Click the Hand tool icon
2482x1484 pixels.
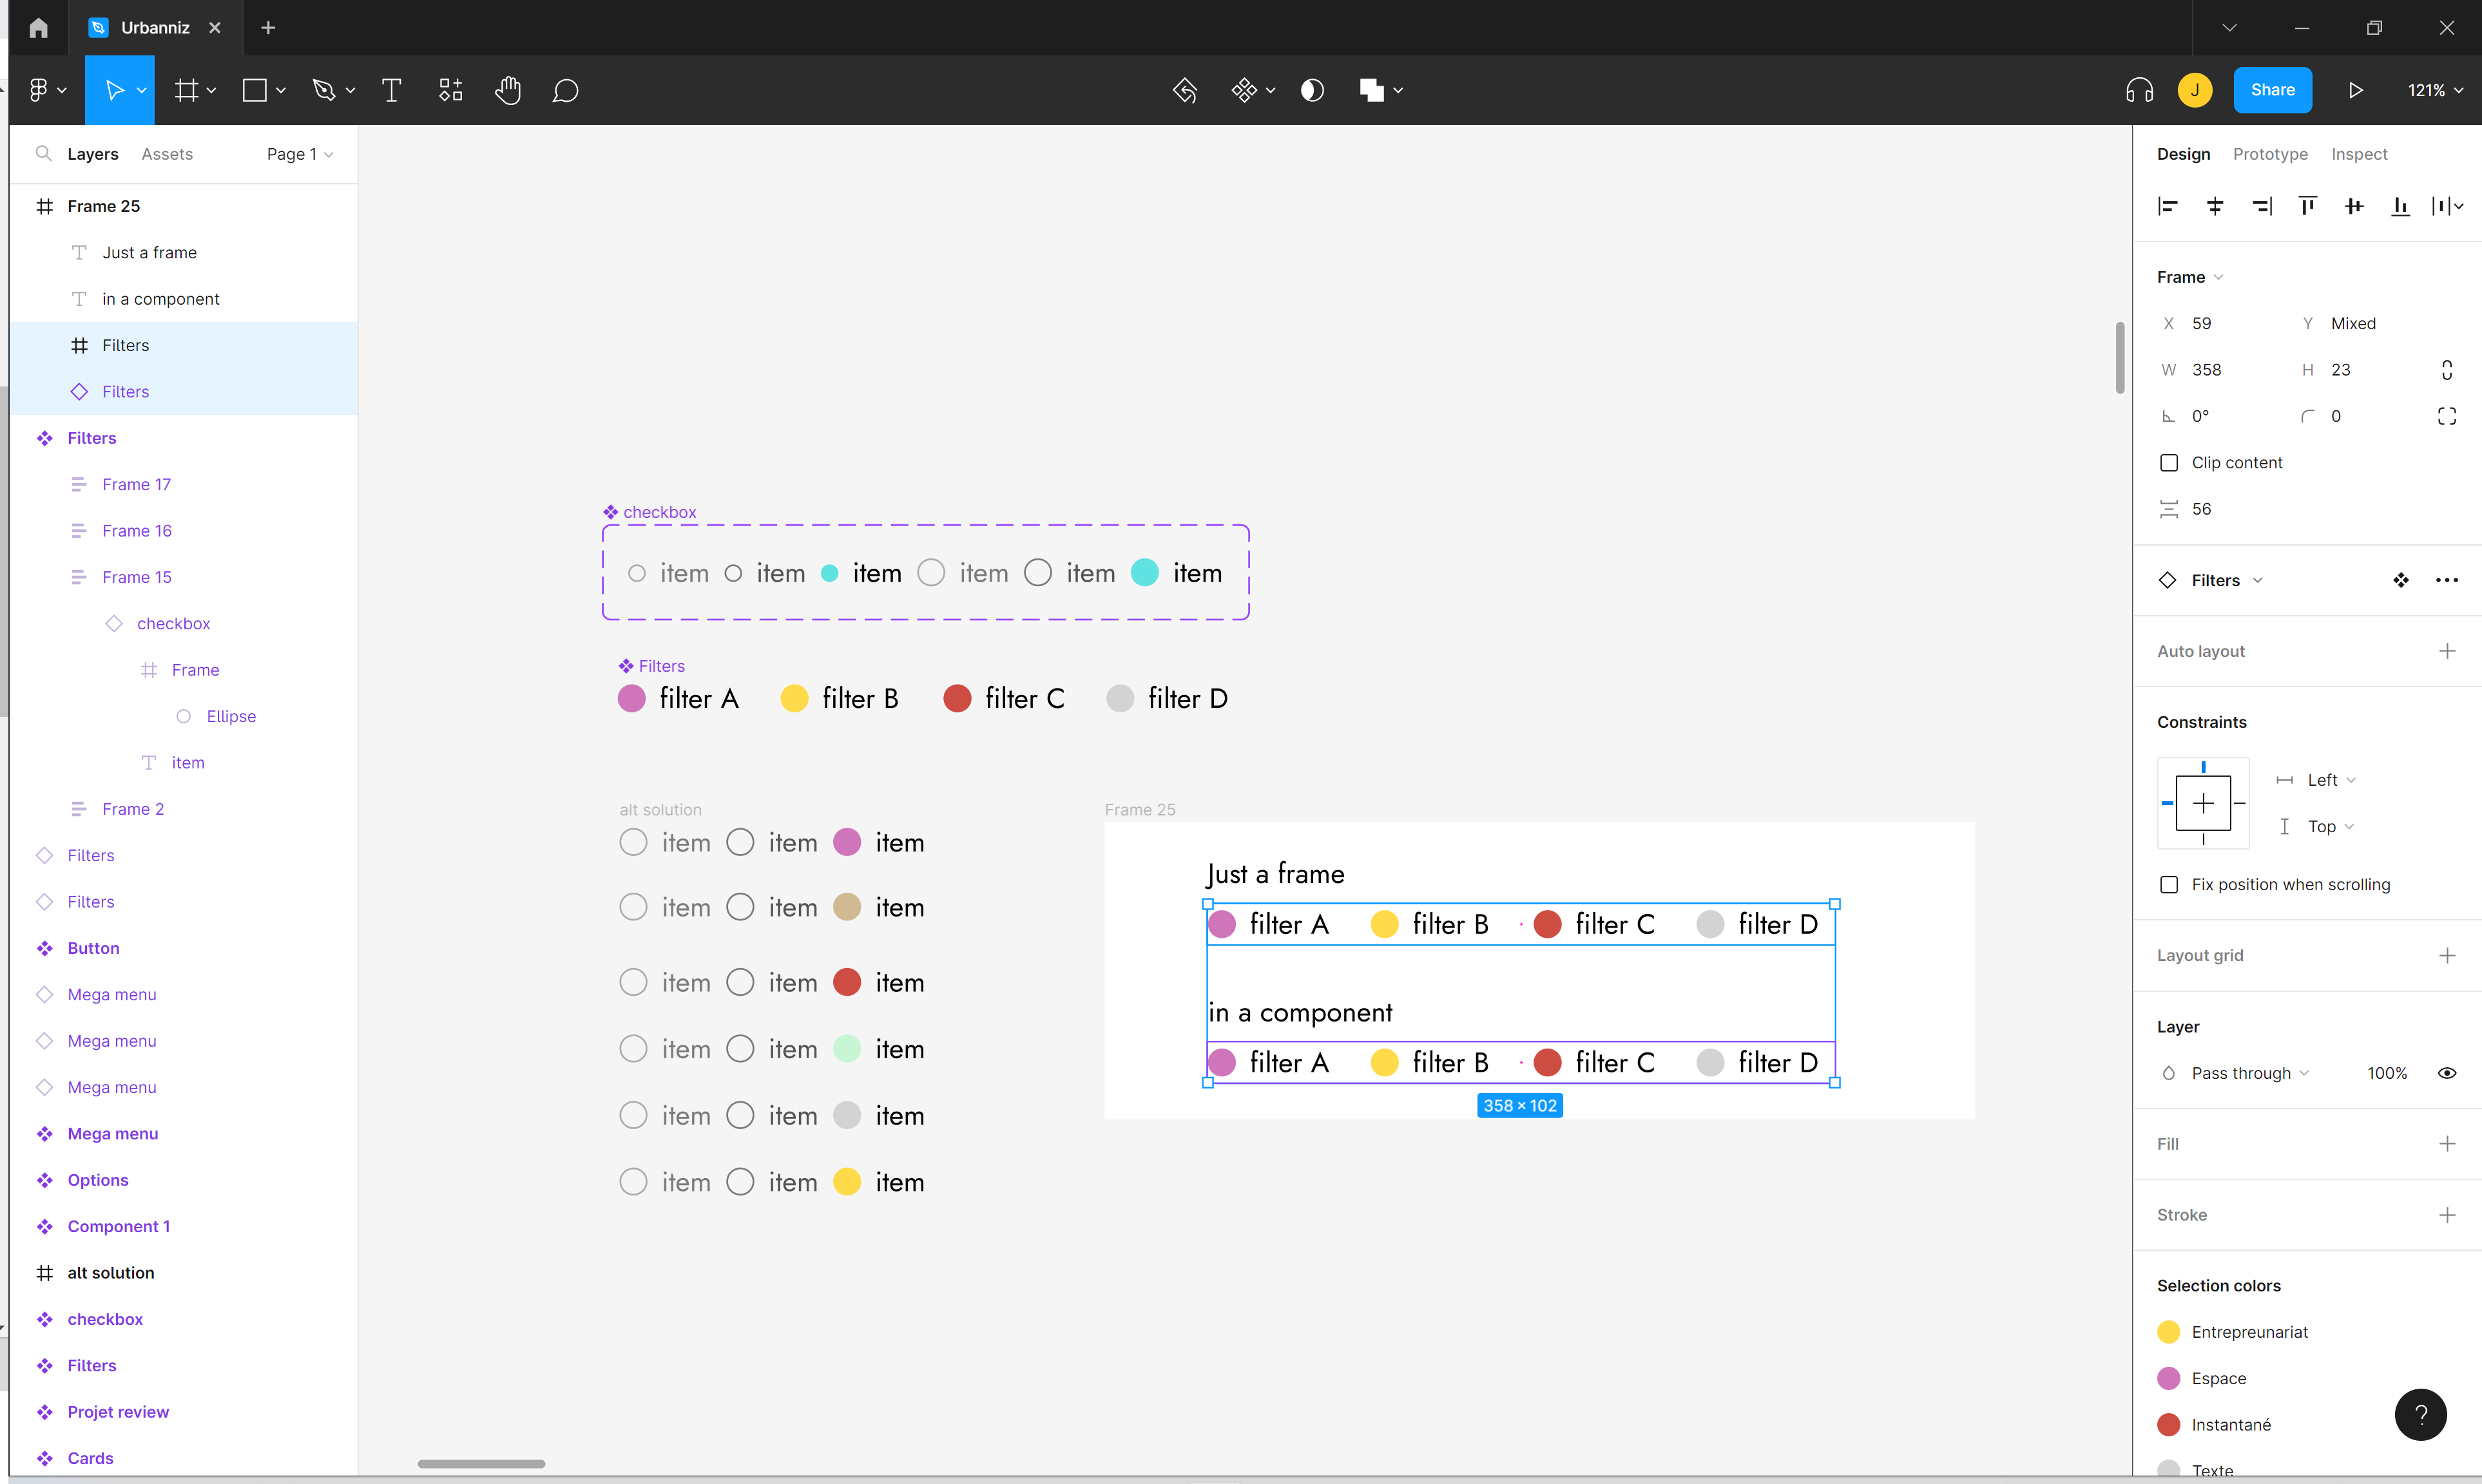click(509, 90)
